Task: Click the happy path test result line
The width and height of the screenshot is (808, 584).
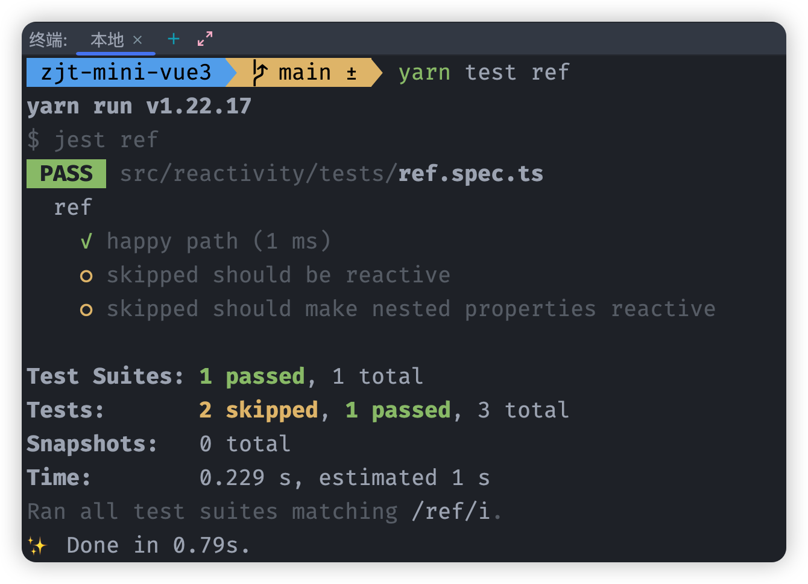Action: coord(219,241)
